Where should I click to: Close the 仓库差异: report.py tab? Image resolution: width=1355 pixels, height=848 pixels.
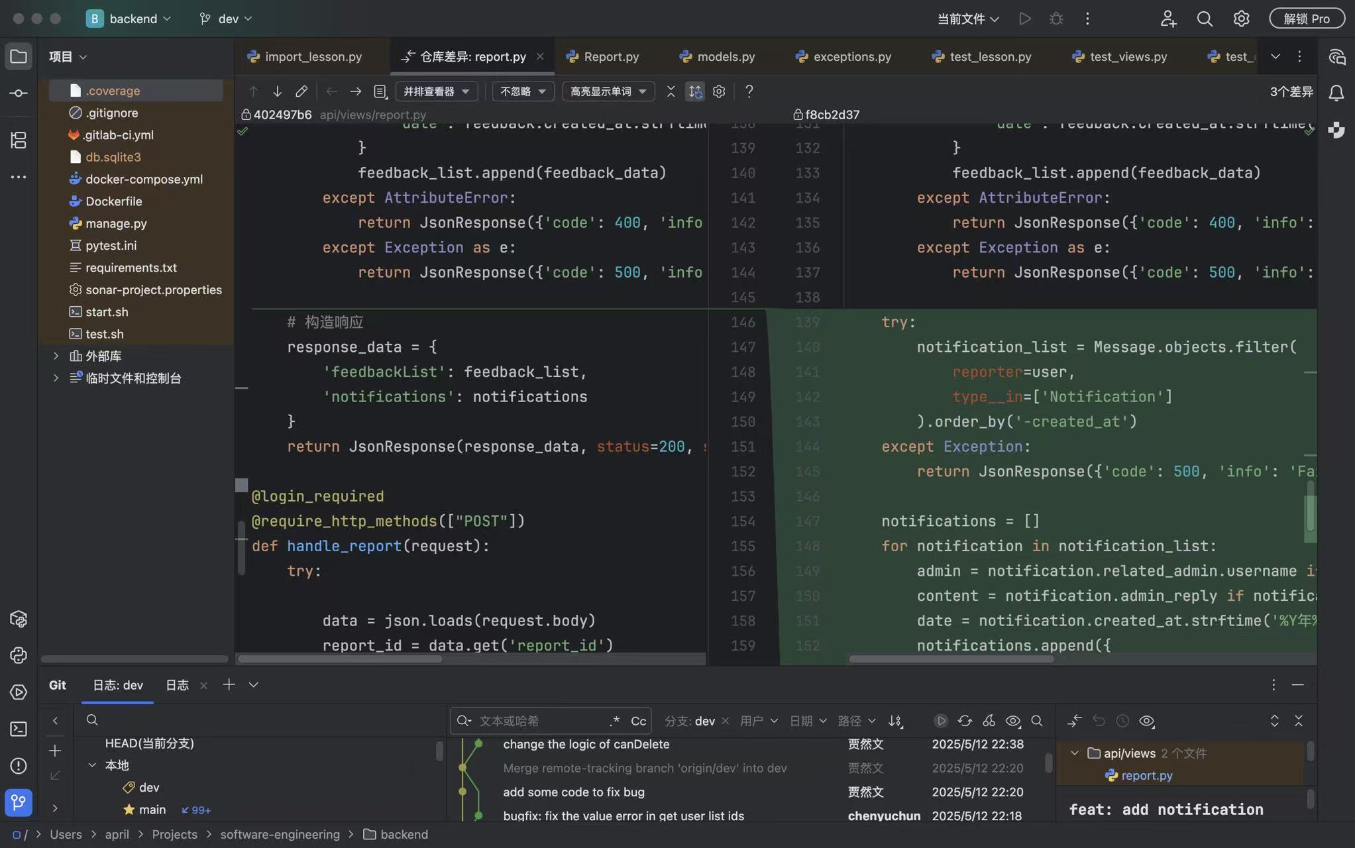(540, 56)
